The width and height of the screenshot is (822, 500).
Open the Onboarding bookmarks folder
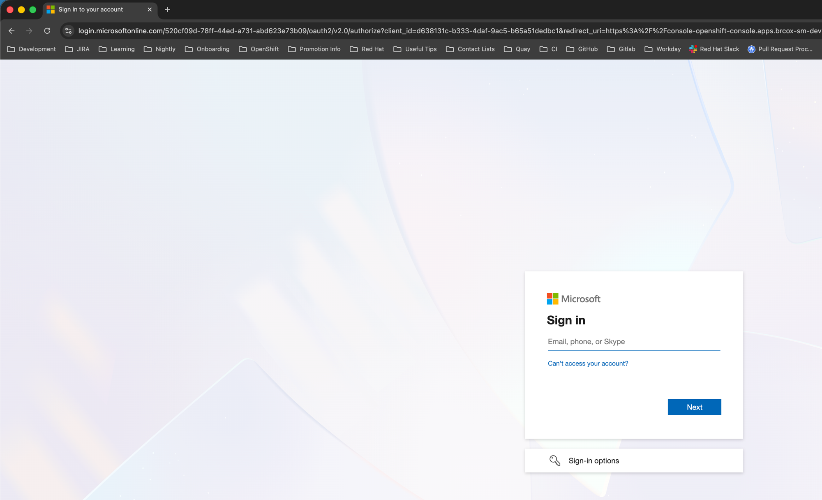(207, 49)
